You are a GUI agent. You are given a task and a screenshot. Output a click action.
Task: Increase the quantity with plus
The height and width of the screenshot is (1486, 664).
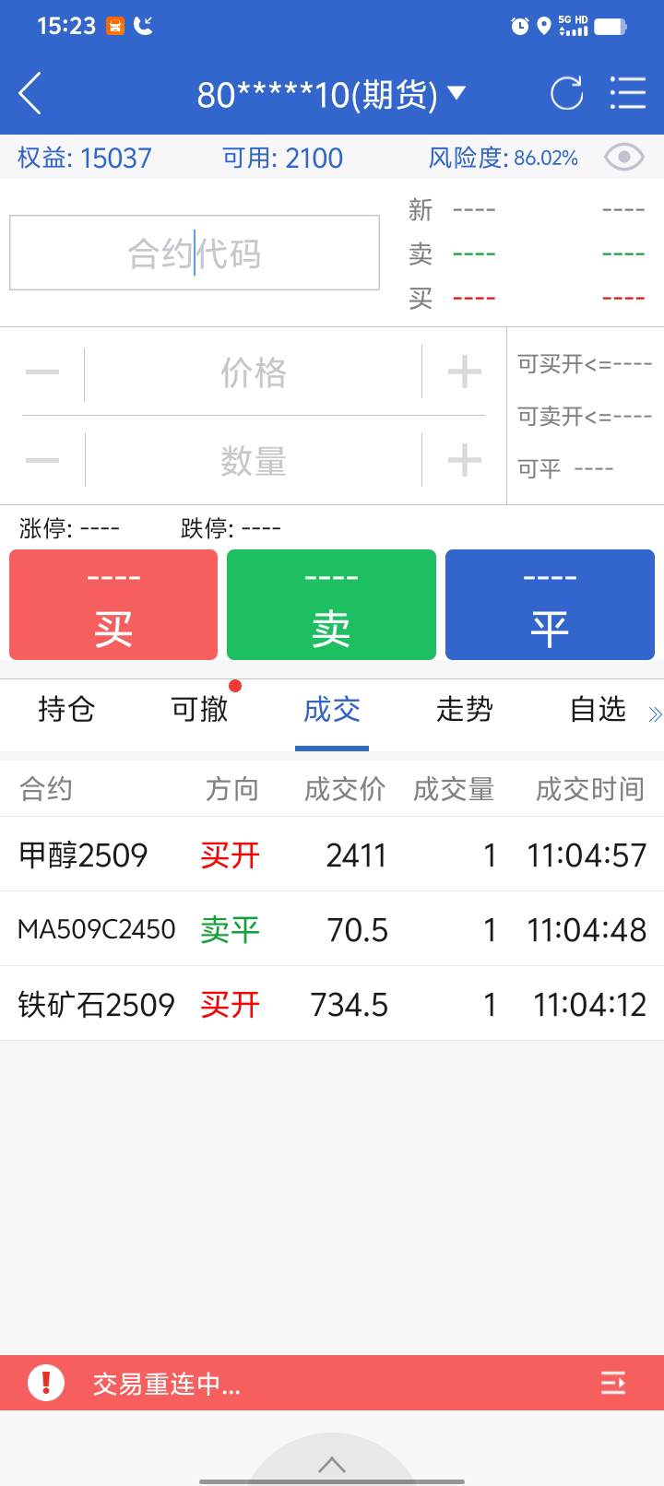tap(464, 460)
